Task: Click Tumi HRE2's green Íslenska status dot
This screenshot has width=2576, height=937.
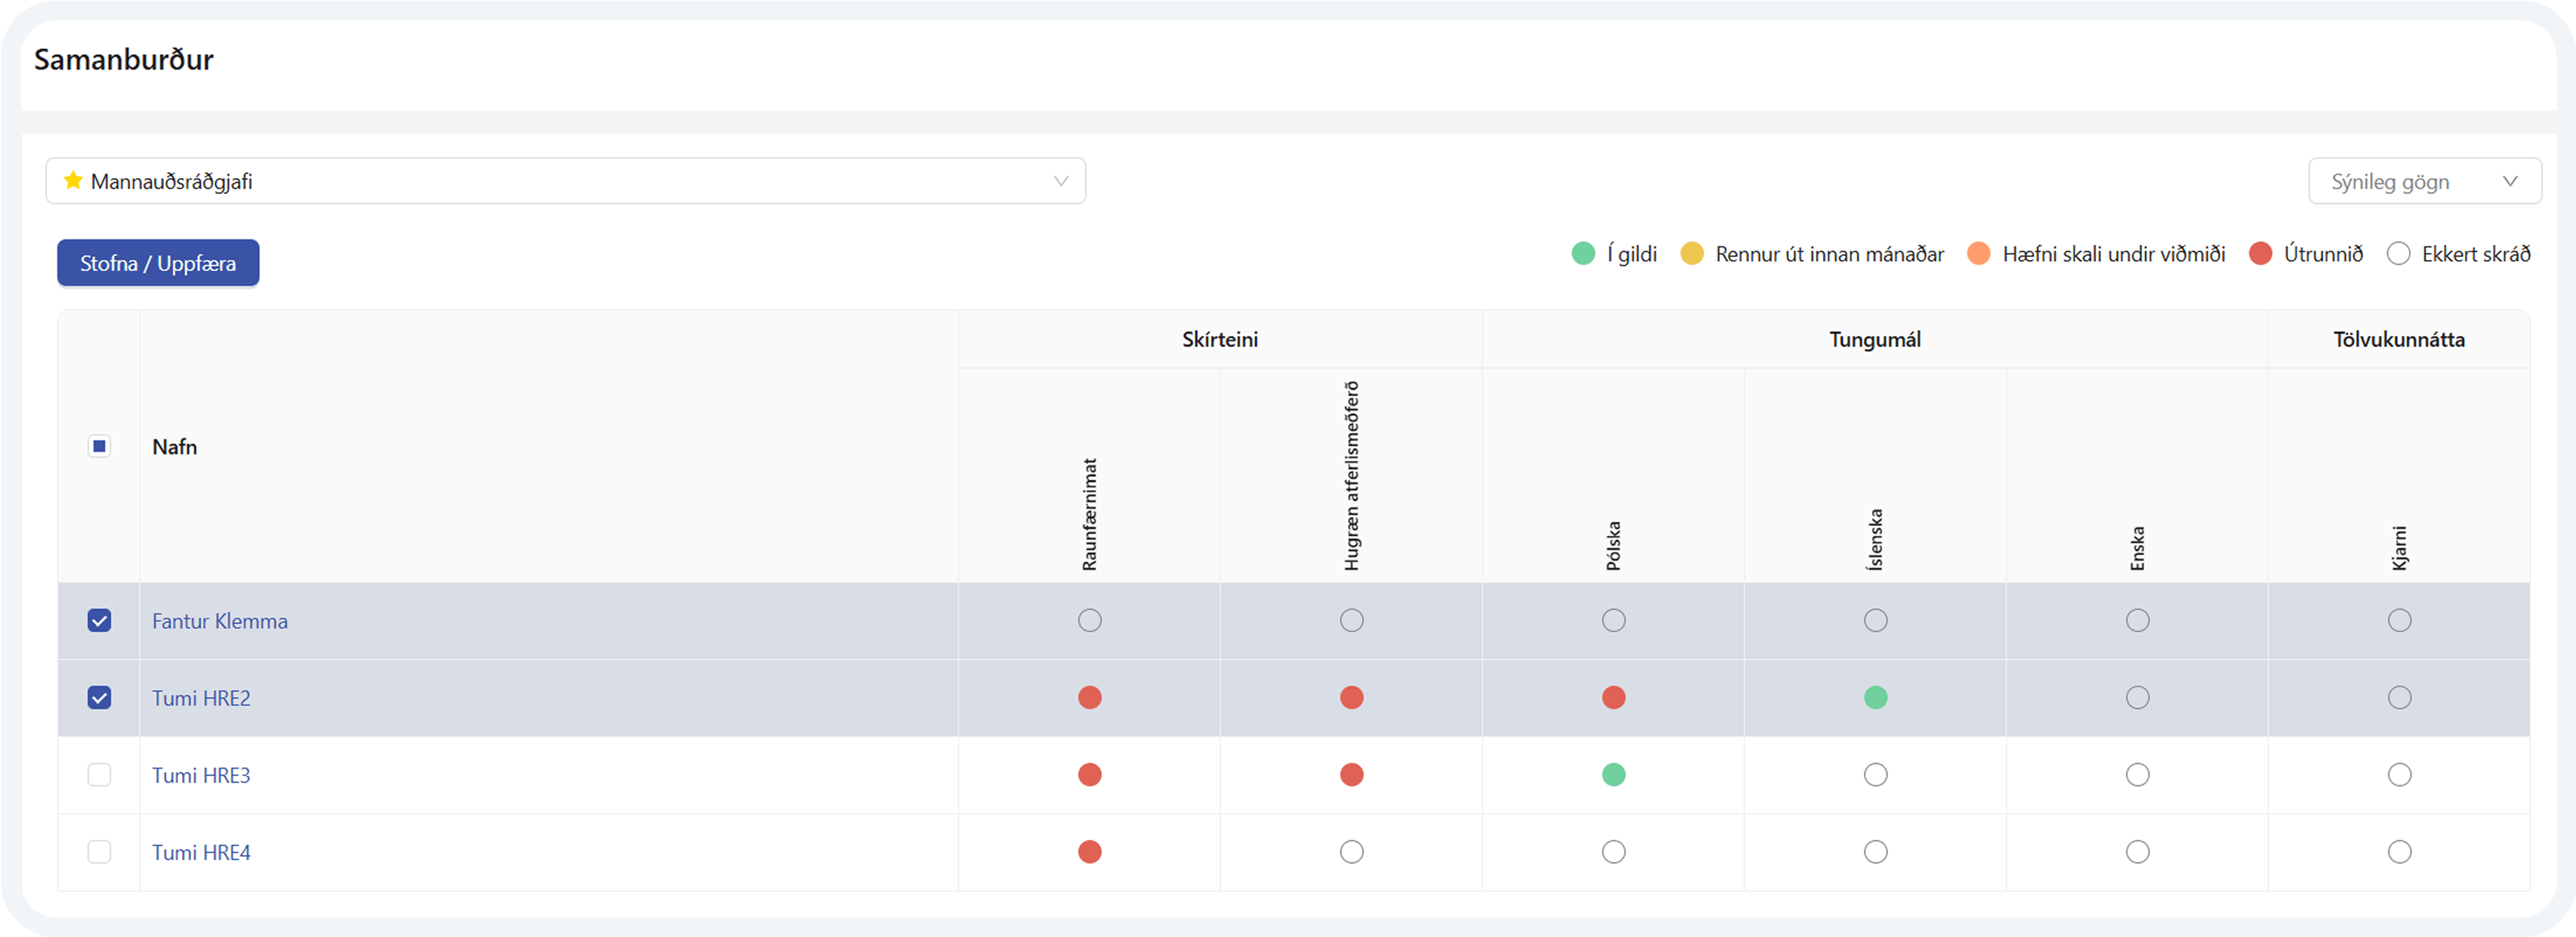Action: (1875, 697)
